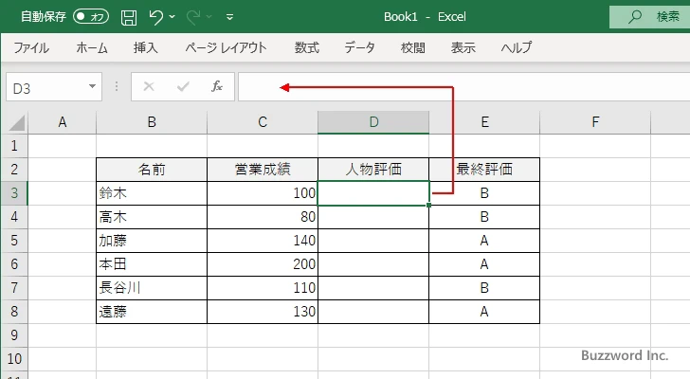Click inside the formula bar input

point(463,87)
